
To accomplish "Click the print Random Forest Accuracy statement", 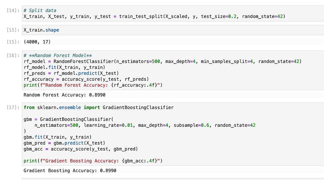I will point(93,85).
